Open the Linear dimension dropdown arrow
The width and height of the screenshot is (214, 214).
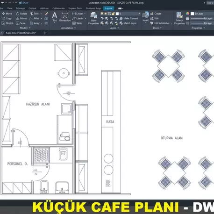[85, 14]
